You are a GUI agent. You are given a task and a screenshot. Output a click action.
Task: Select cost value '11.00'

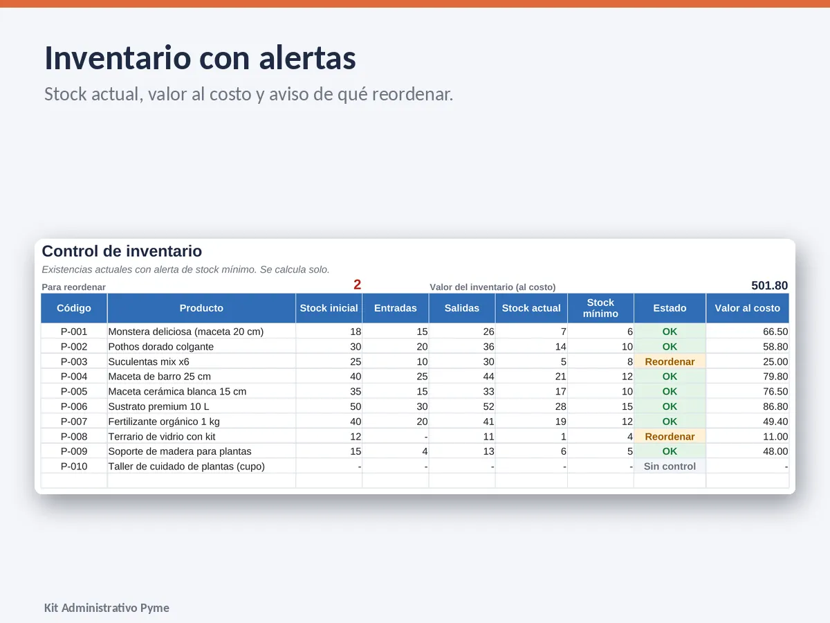(x=775, y=436)
